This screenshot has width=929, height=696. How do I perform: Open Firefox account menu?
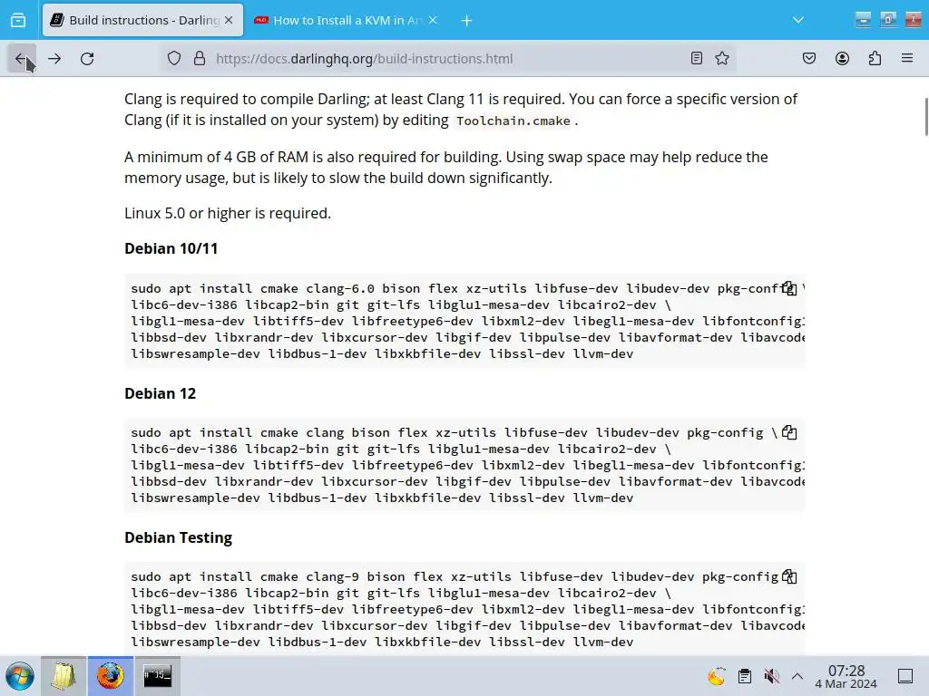coord(842,58)
